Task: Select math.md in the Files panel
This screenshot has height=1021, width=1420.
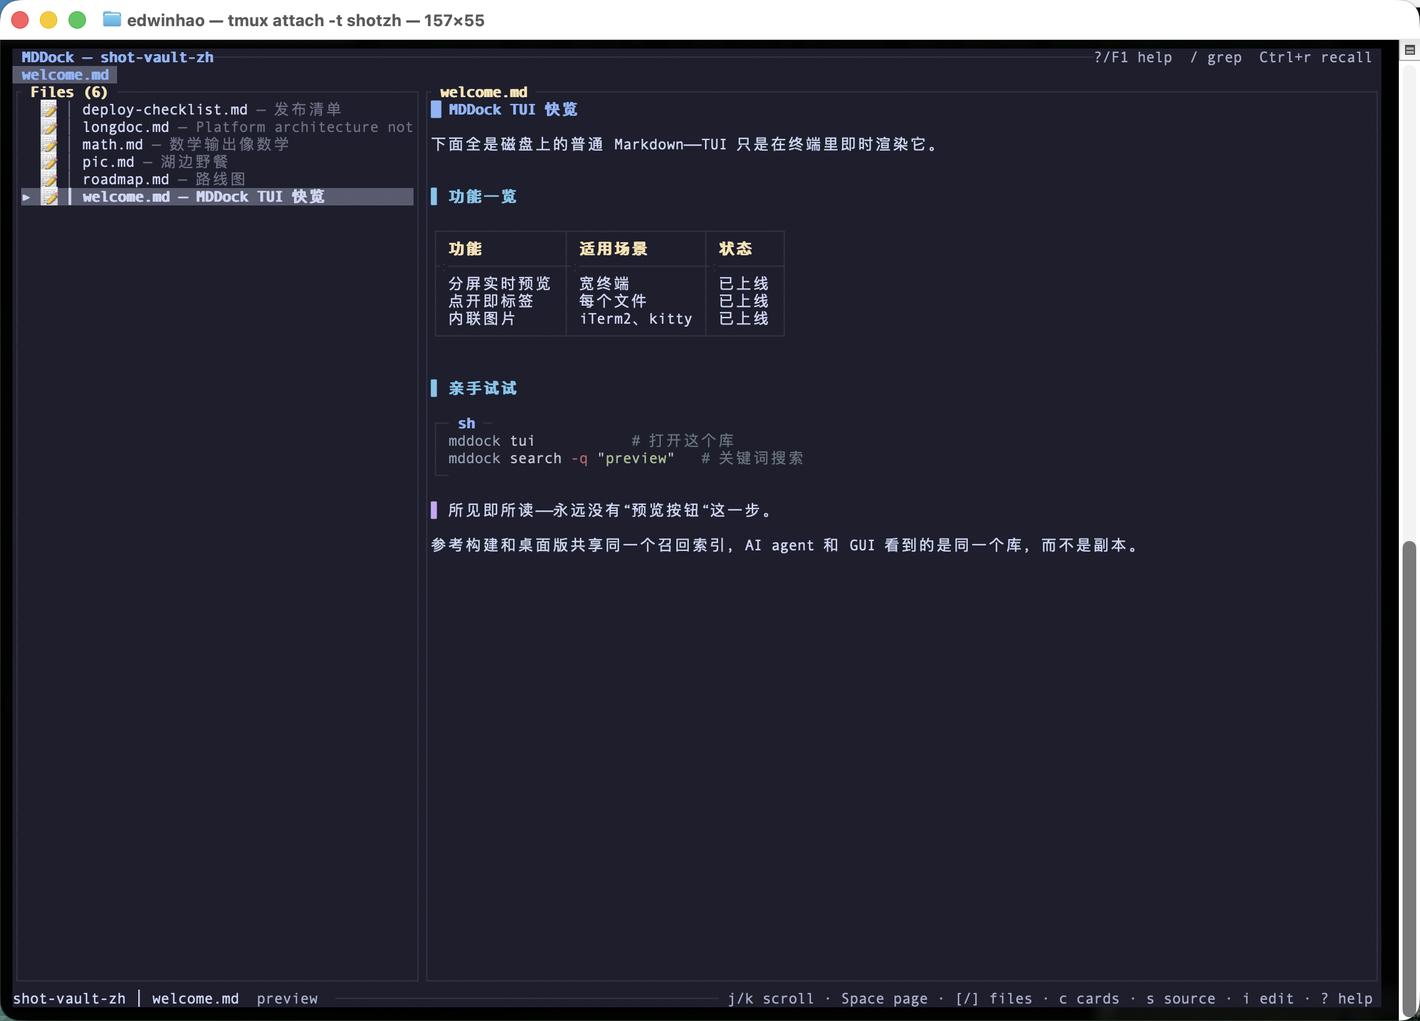Action: [x=186, y=144]
